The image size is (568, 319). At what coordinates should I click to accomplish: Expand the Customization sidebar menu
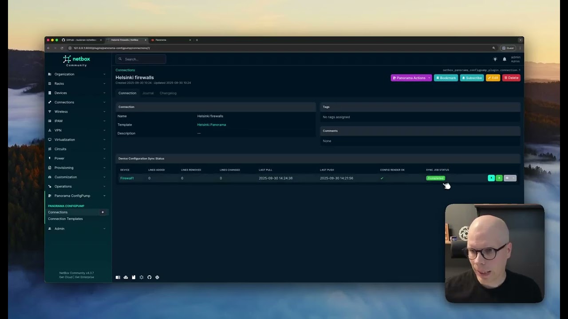click(x=77, y=177)
